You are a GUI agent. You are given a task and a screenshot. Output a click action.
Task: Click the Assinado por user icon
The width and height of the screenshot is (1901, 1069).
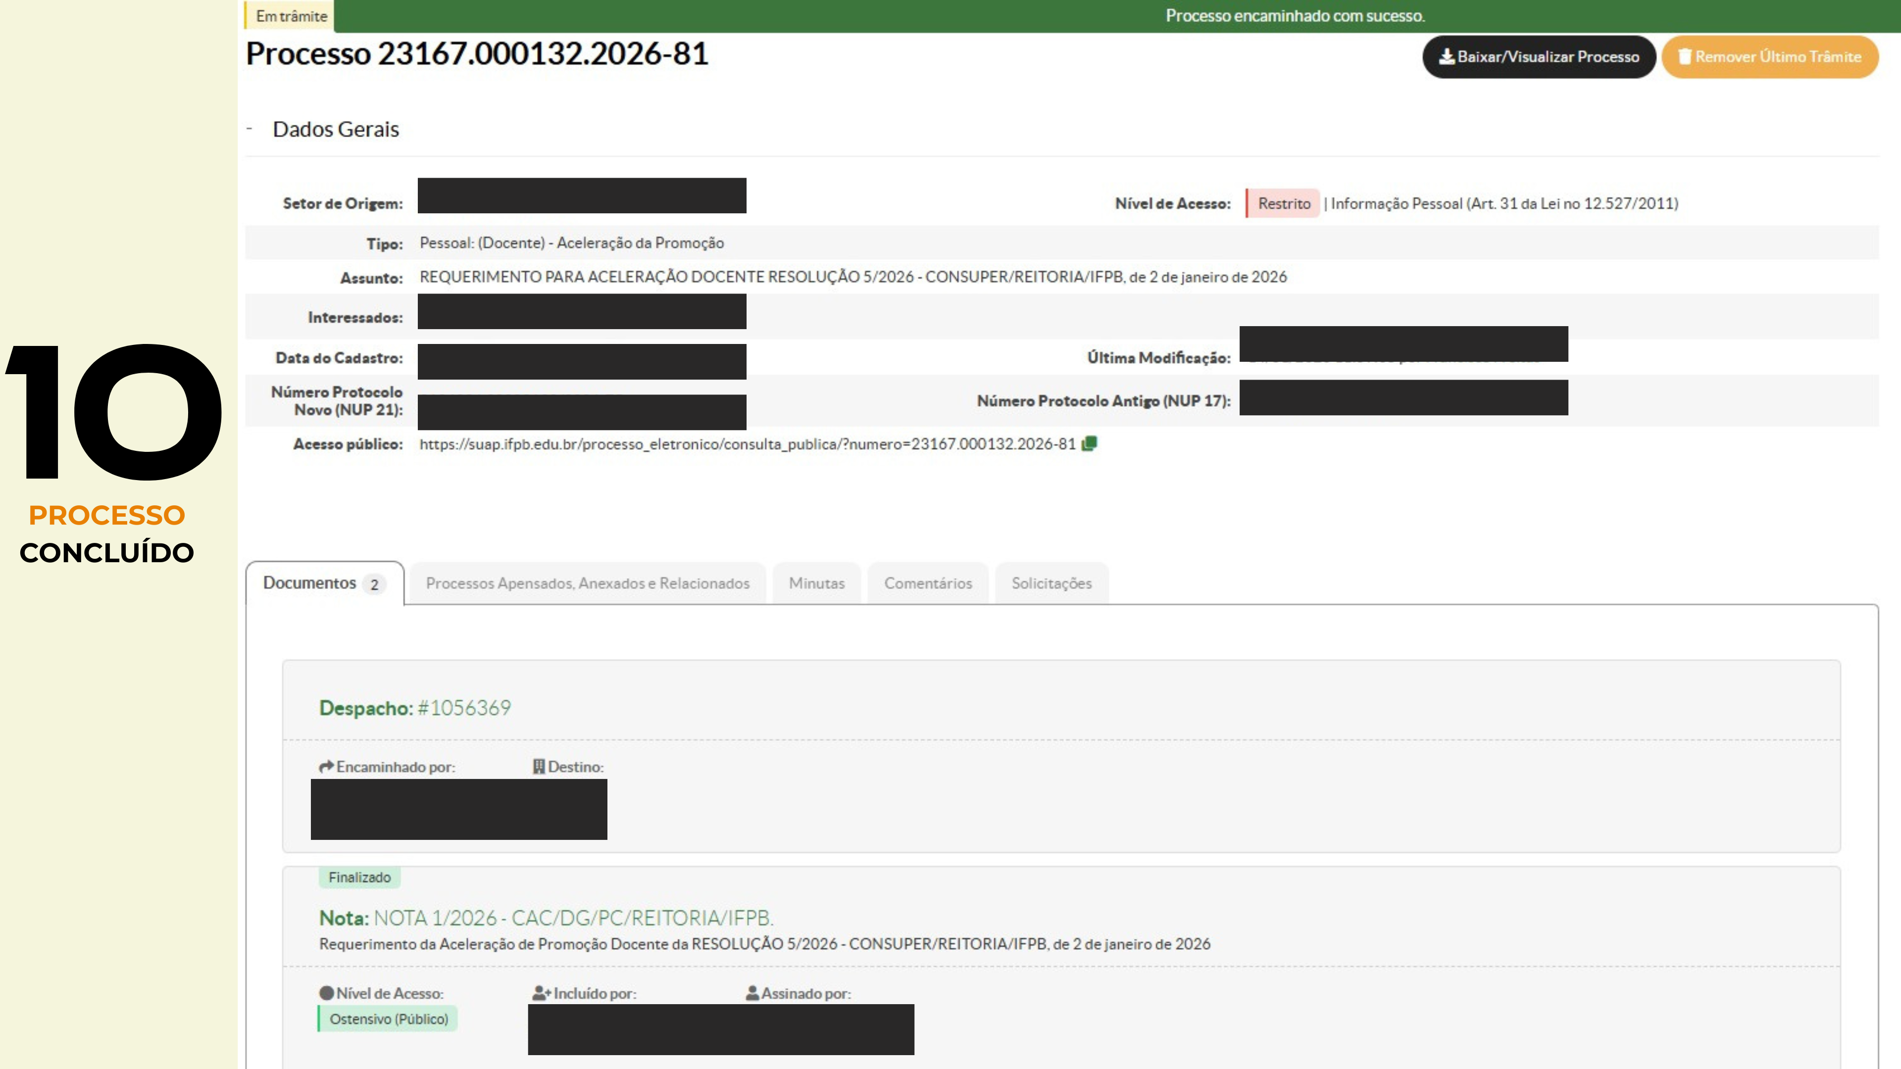click(x=752, y=993)
